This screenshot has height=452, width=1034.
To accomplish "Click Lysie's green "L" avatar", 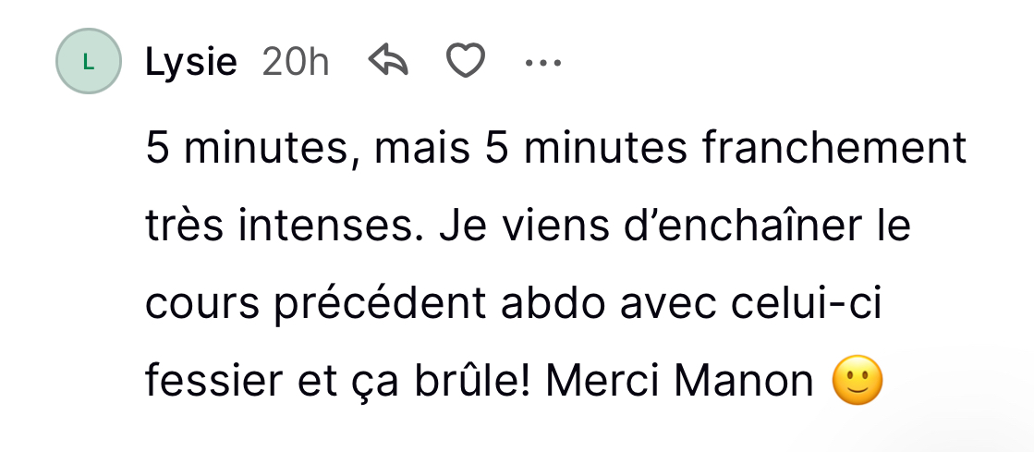I will point(89,62).
